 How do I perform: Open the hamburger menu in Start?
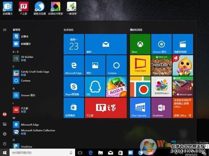[x=5, y=30]
